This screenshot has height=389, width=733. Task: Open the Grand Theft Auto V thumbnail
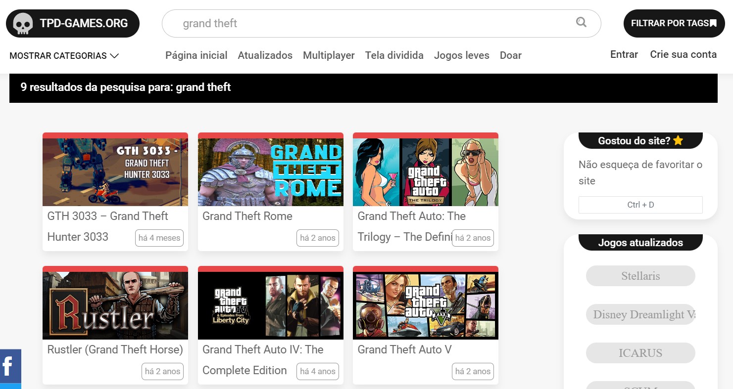coord(426,305)
